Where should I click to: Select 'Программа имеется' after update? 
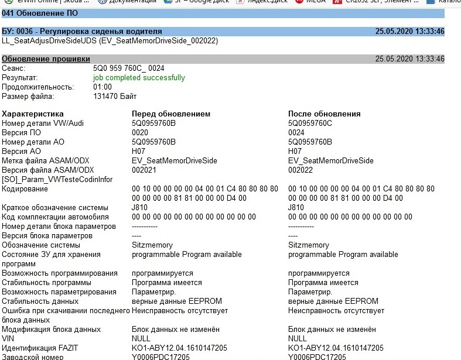tap(323, 283)
